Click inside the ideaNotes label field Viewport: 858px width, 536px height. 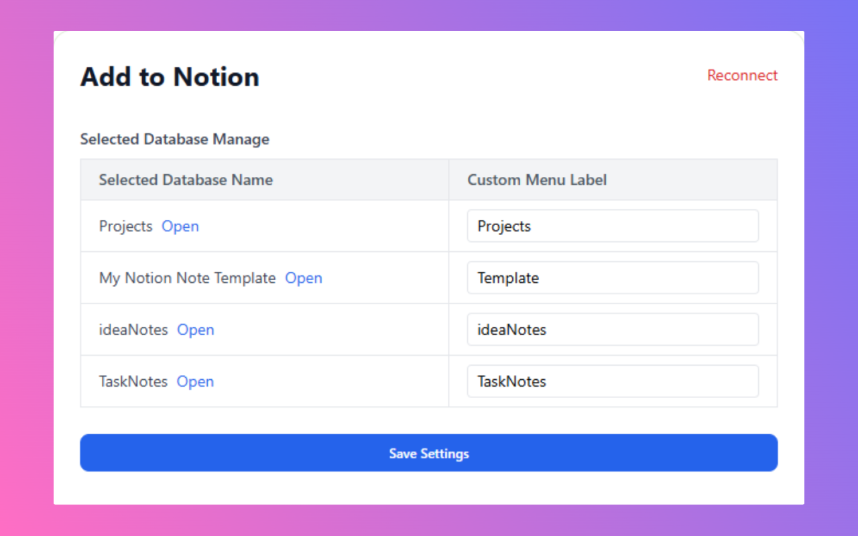pyautogui.click(x=612, y=329)
